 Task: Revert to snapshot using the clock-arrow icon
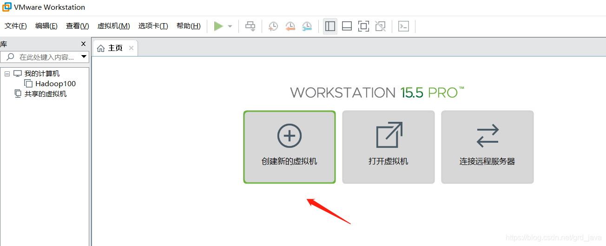(x=290, y=26)
